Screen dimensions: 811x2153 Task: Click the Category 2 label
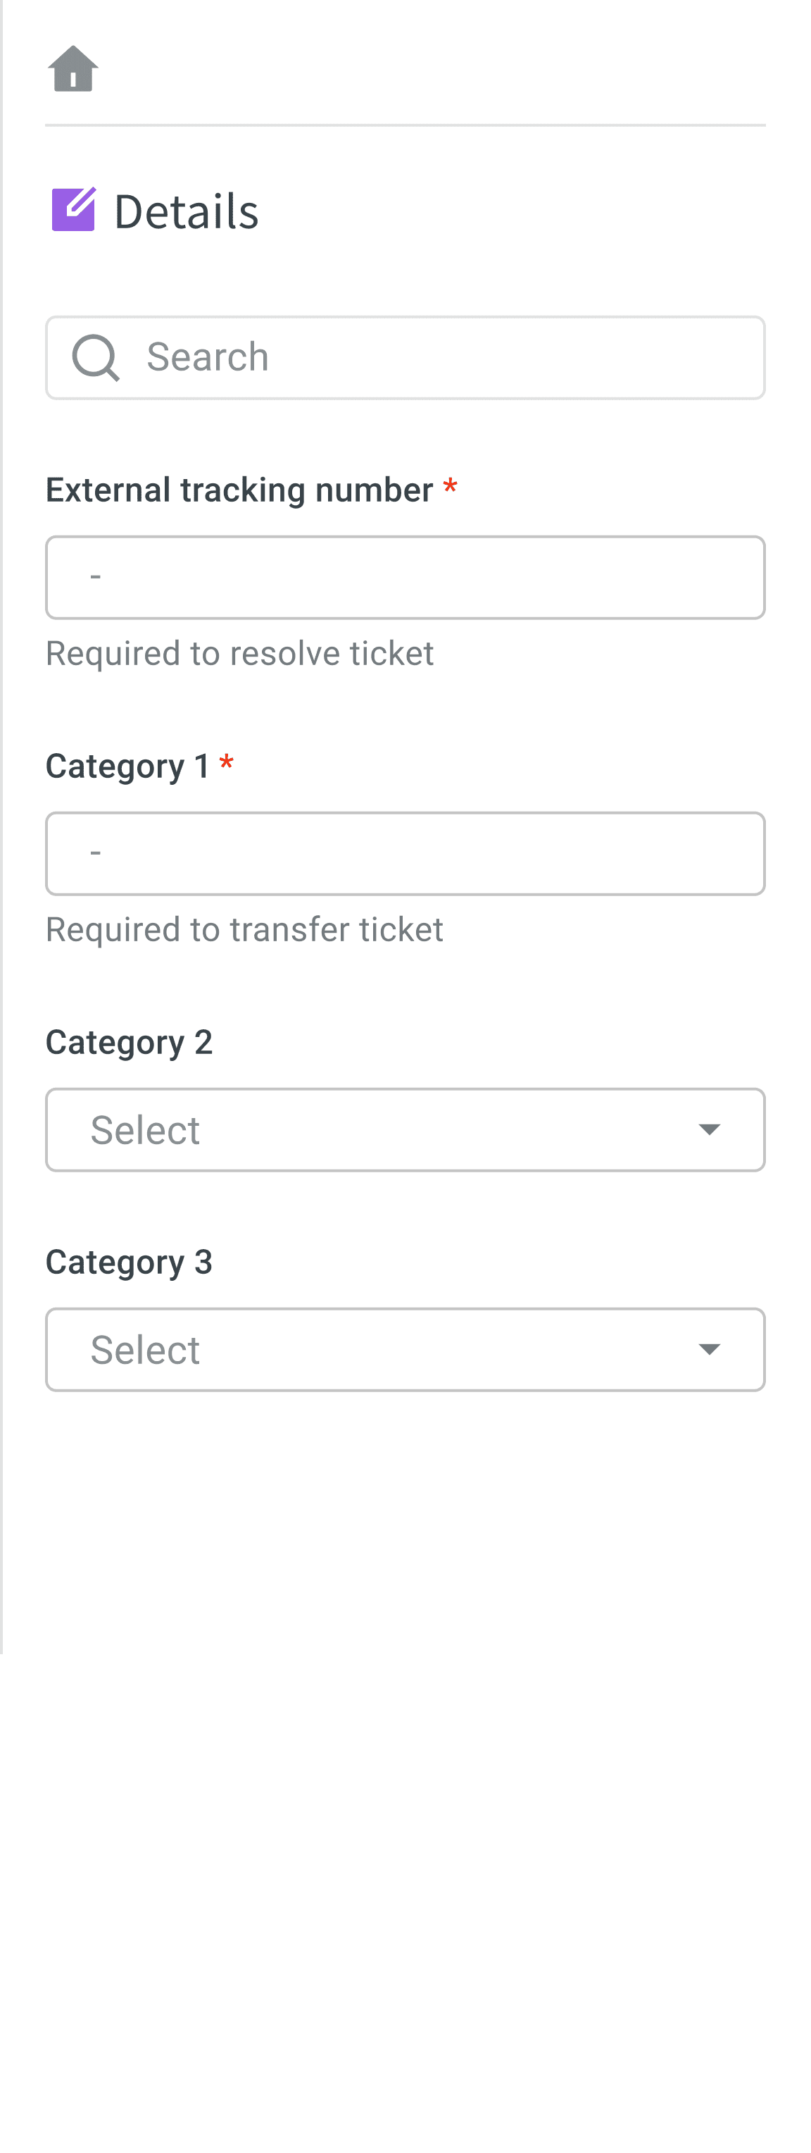[129, 1042]
